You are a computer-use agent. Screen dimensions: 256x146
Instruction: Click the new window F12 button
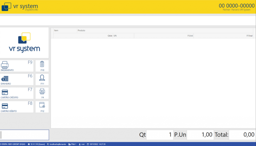tap(42, 107)
